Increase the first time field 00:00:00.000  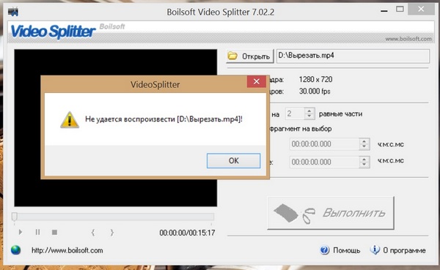pyautogui.click(x=364, y=141)
